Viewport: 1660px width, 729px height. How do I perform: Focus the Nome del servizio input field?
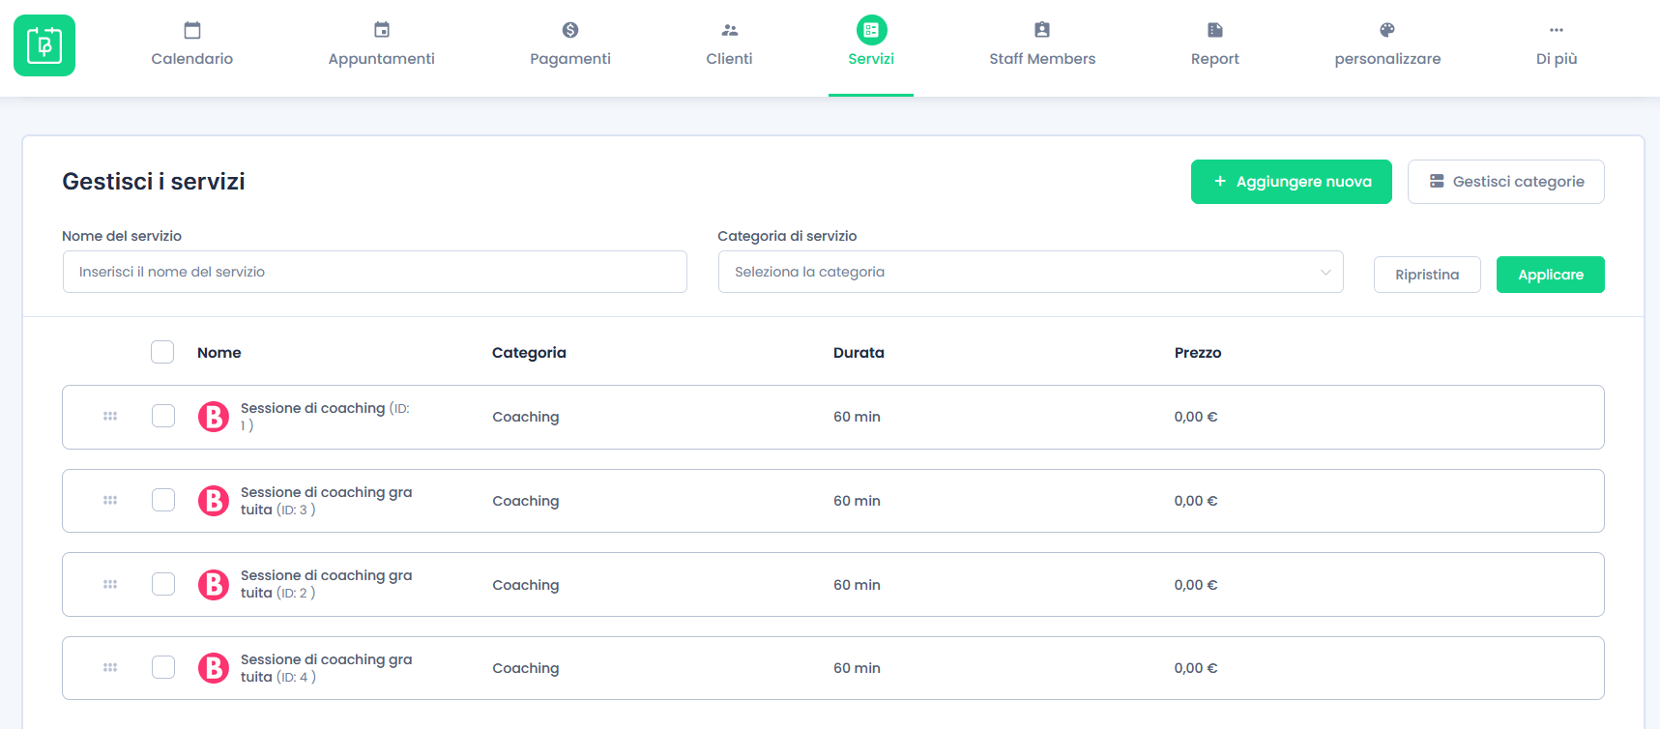pyautogui.click(x=374, y=272)
